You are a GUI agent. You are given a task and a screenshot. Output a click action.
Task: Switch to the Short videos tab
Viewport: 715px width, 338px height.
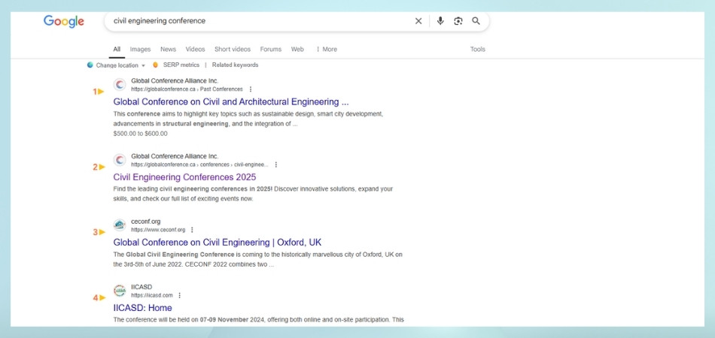[233, 49]
